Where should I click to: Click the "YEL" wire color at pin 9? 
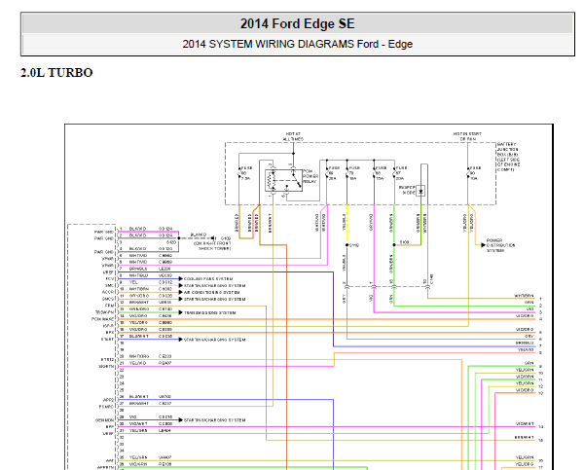click(x=133, y=282)
